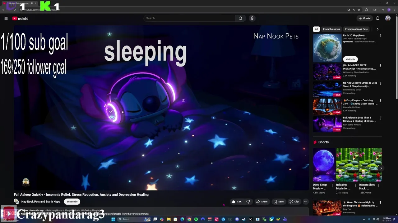Open the Chrome three-dot menu

(395, 10)
